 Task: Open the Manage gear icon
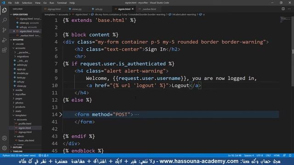pyautogui.click(x=4, y=148)
